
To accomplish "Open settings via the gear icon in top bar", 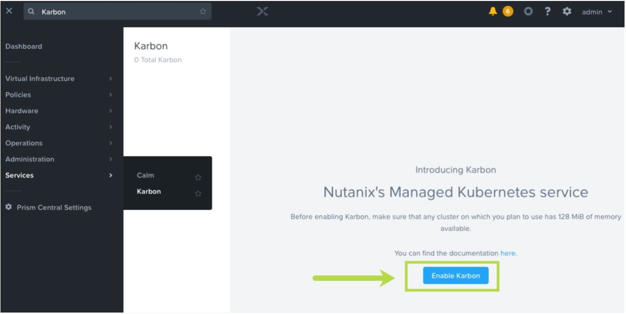I will (567, 12).
